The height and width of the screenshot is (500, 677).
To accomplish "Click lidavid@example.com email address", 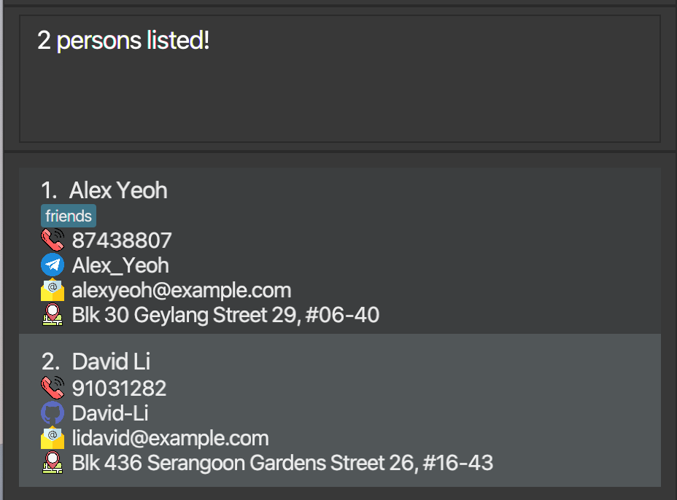I will coord(171,438).
